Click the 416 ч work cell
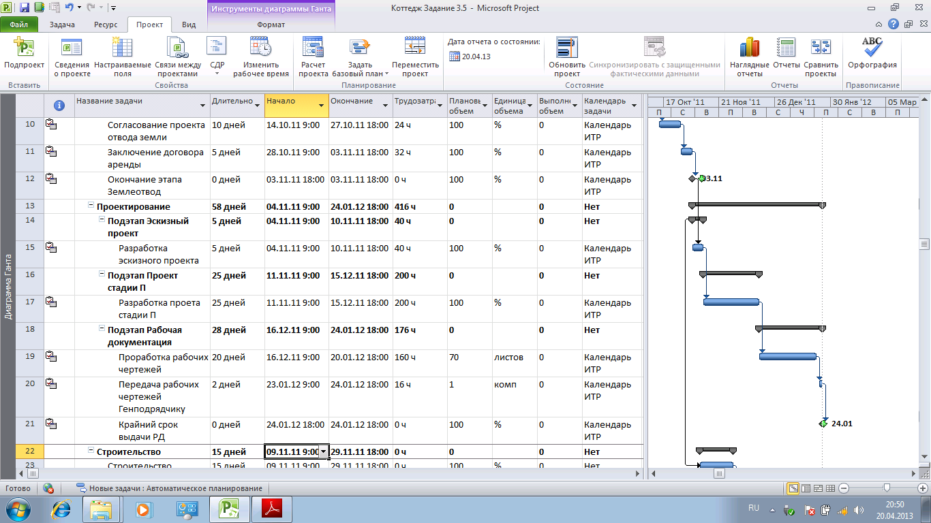The image size is (931, 523). (419, 206)
